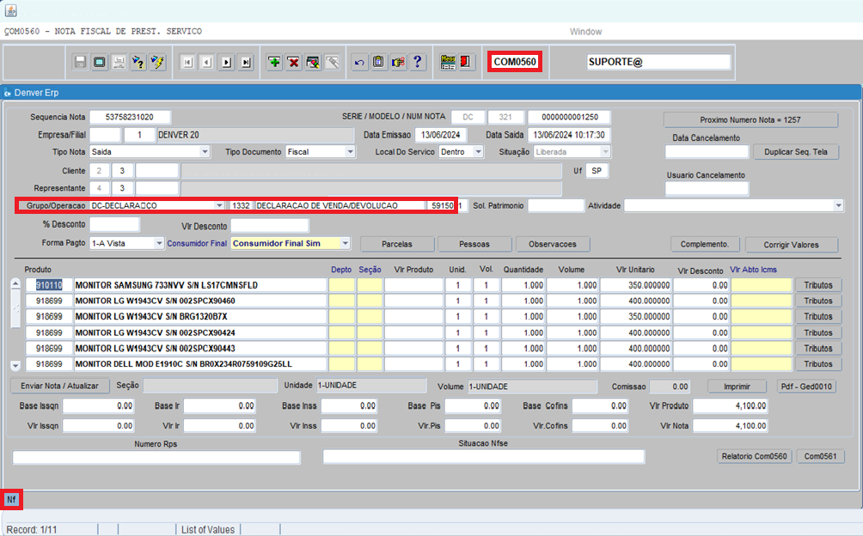The image size is (863, 536).
Task: Click the Pdf - Ged0010 button
Action: 806,387
